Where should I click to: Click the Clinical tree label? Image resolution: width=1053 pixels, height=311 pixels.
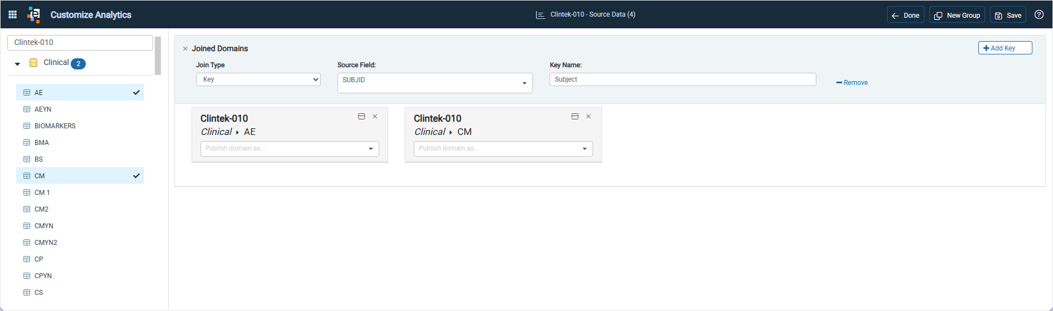[x=56, y=63]
